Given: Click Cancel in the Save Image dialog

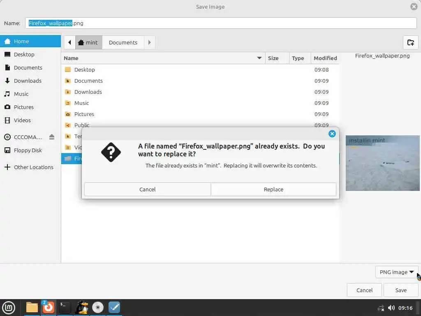Looking at the screenshot, I should point(364,290).
